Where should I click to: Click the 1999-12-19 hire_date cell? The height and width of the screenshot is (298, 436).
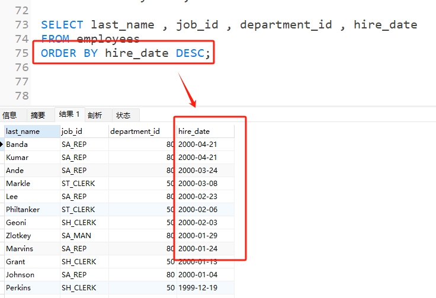tap(205, 287)
